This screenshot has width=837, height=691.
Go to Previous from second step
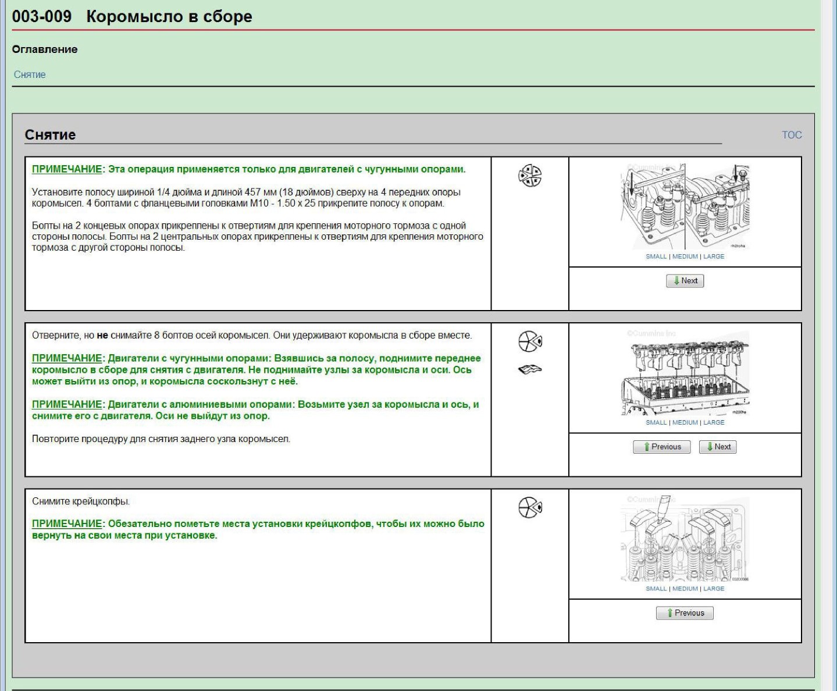click(662, 447)
